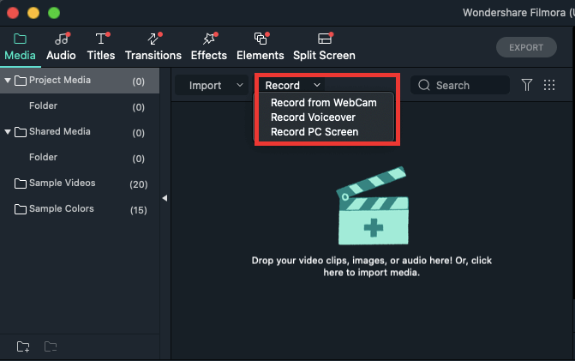
Task: Click the add new folder icon
Action: (24, 346)
